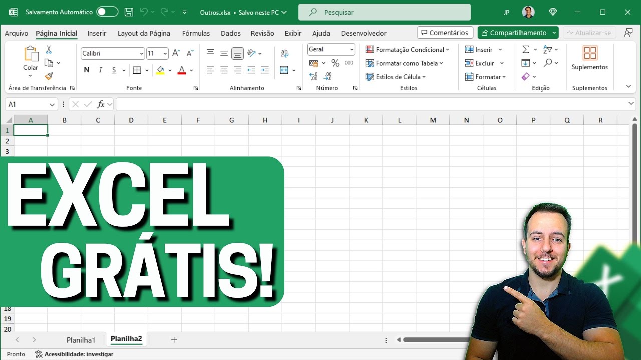The width and height of the screenshot is (641, 360).
Task: Toggle bottom align button
Action: pyautogui.click(x=238, y=53)
